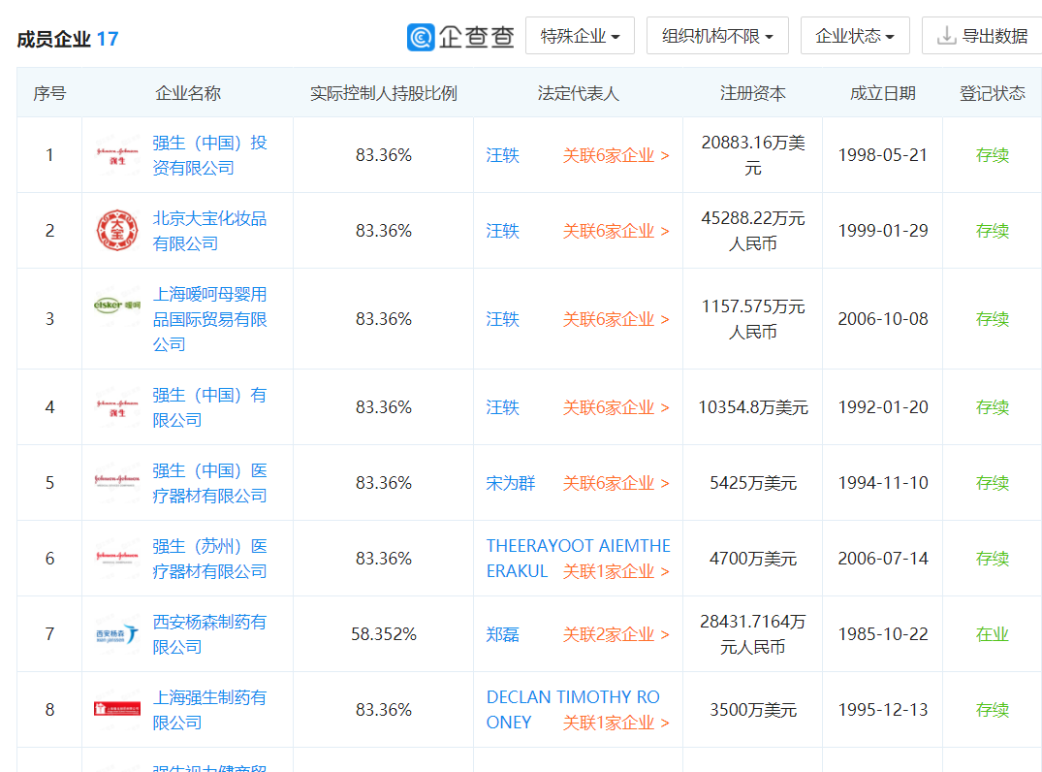Open 关联6家企业 in 上海嗳呵 row

pos(616,319)
